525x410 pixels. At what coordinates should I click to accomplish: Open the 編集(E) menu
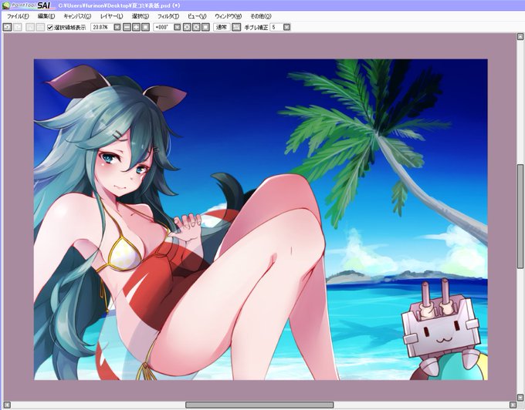tap(46, 16)
